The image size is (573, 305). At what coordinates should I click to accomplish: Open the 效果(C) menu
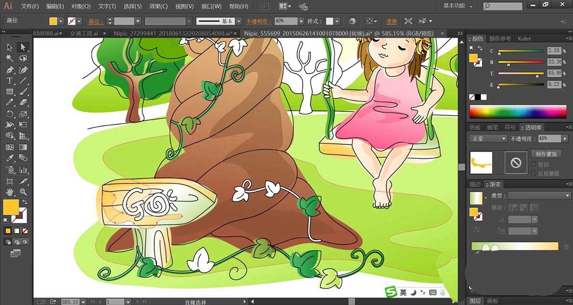pyautogui.click(x=158, y=7)
